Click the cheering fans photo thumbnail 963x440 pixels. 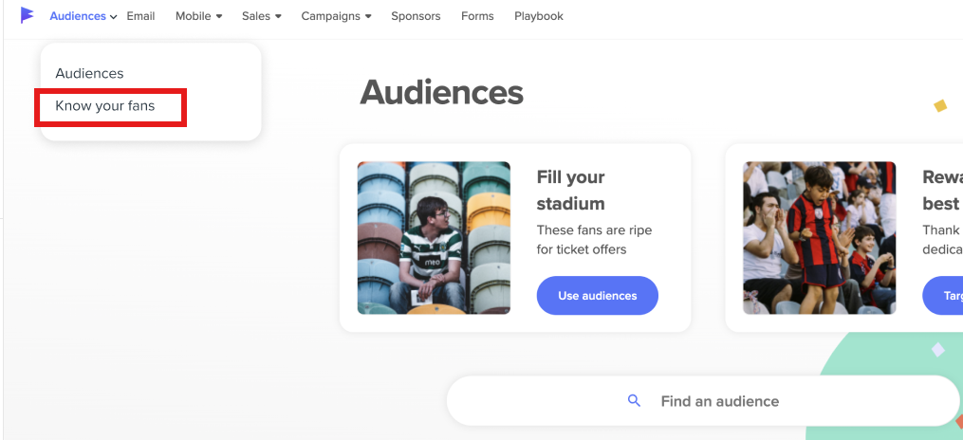pyautogui.click(x=819, y=237)
